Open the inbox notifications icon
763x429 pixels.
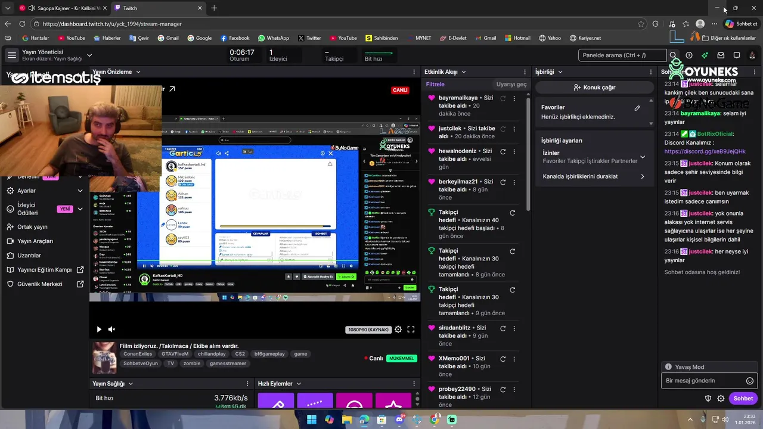[721, 55]
